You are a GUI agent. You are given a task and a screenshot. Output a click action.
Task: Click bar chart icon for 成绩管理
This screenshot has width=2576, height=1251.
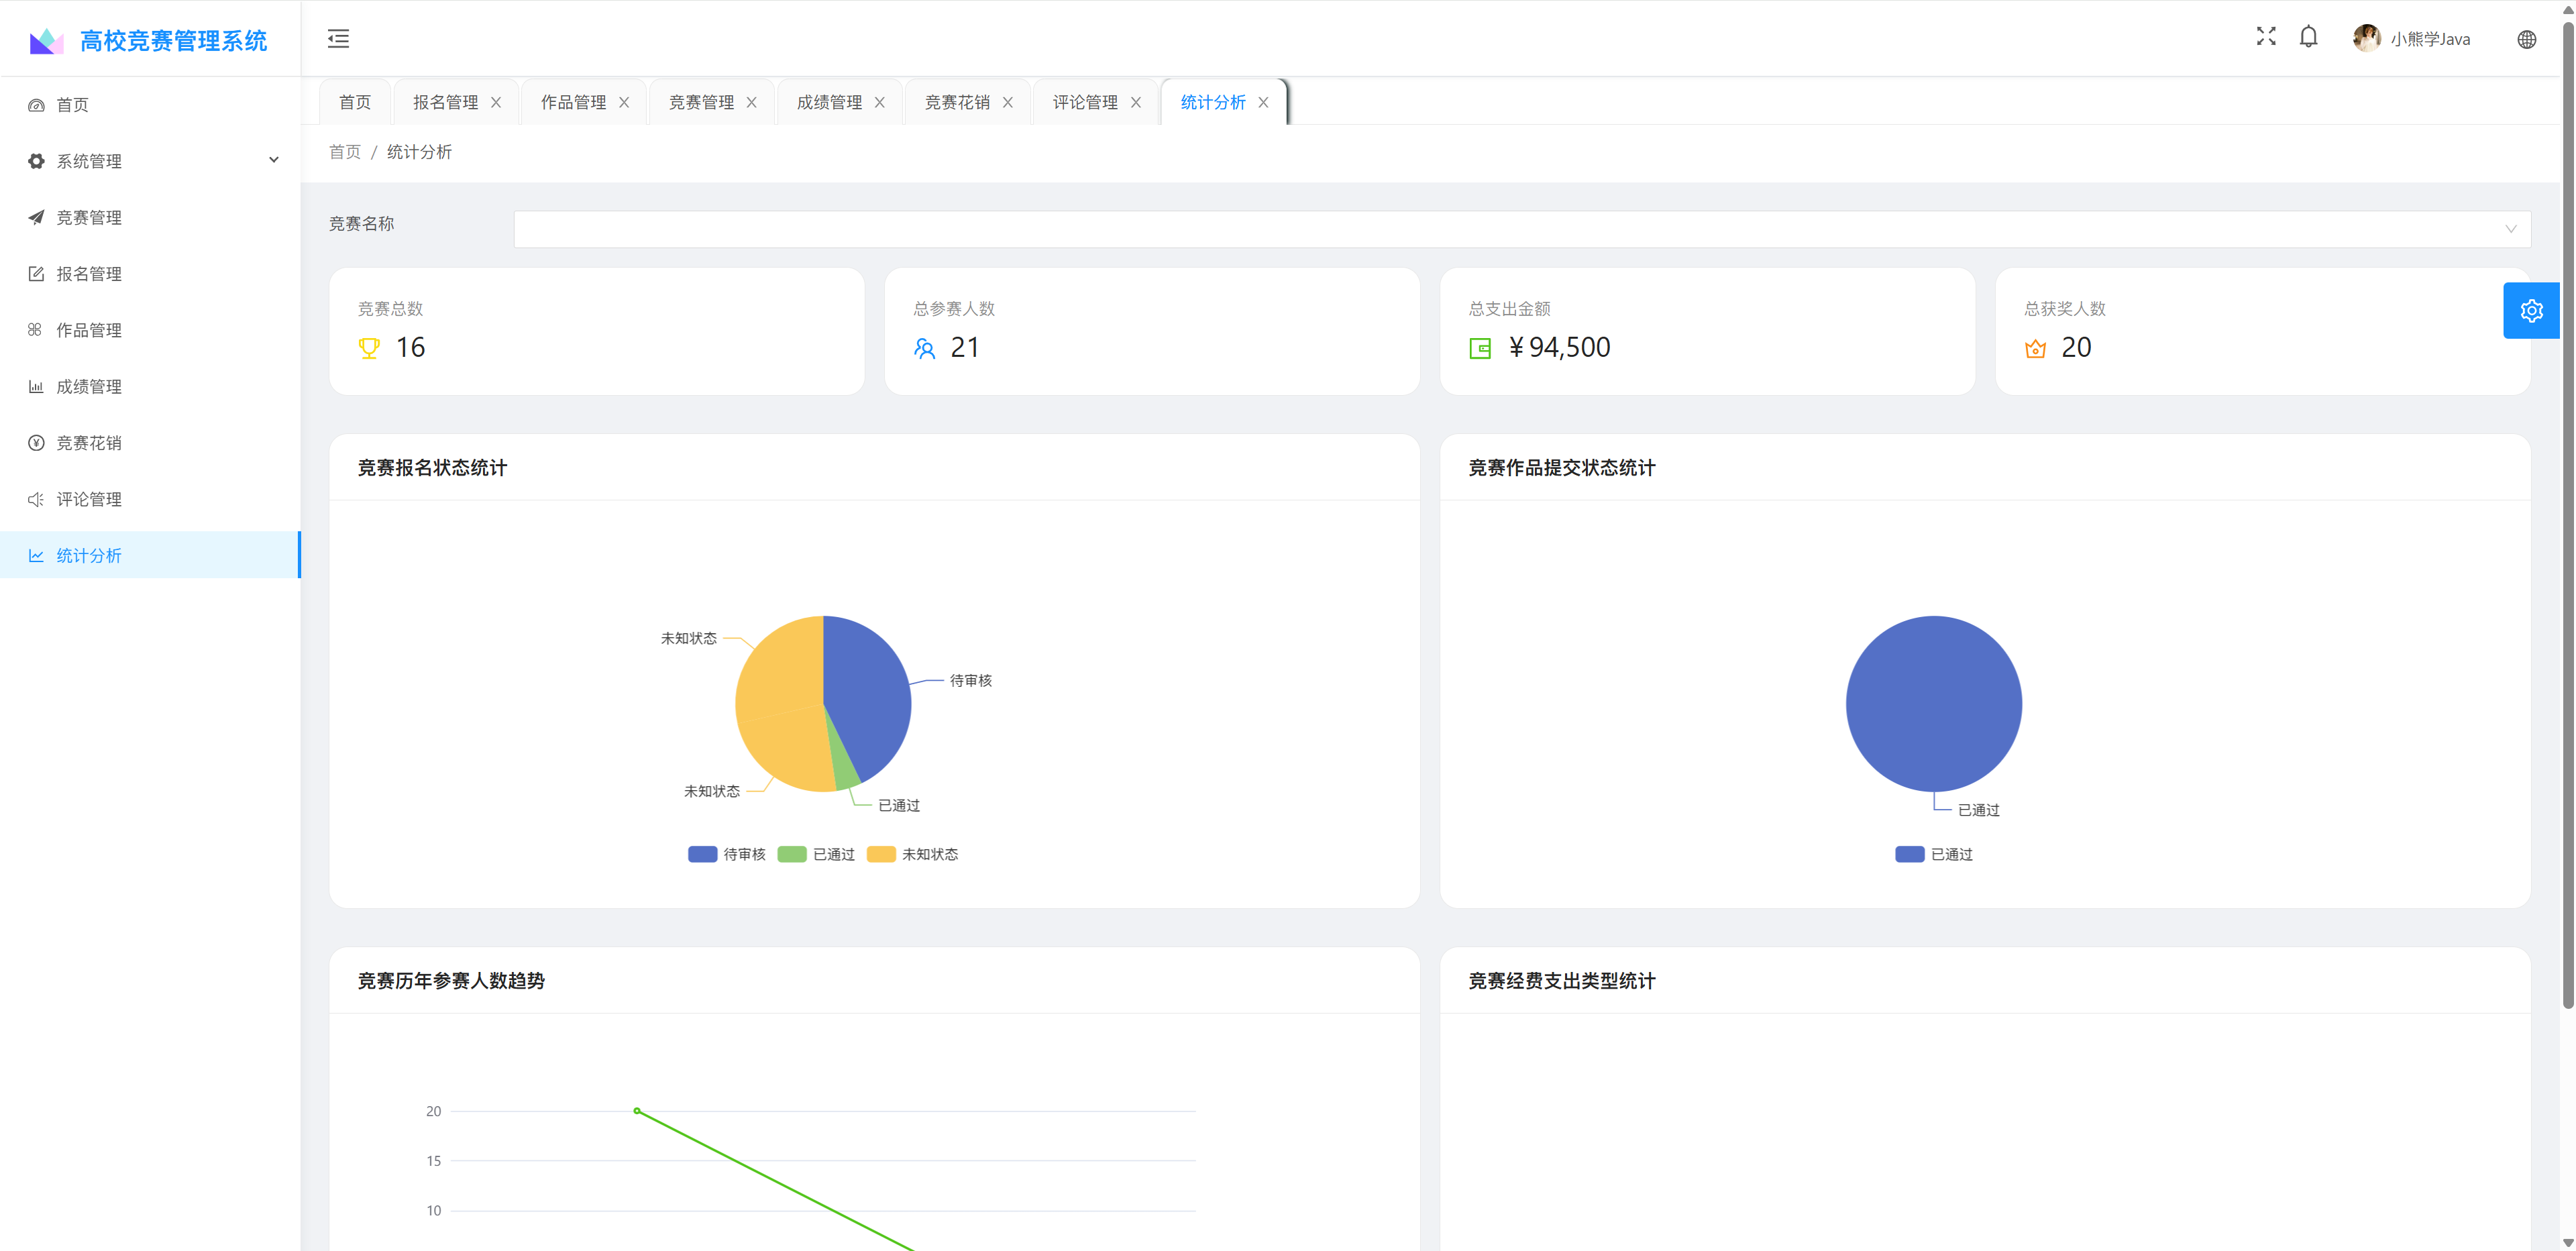click(x=36, y=386)
